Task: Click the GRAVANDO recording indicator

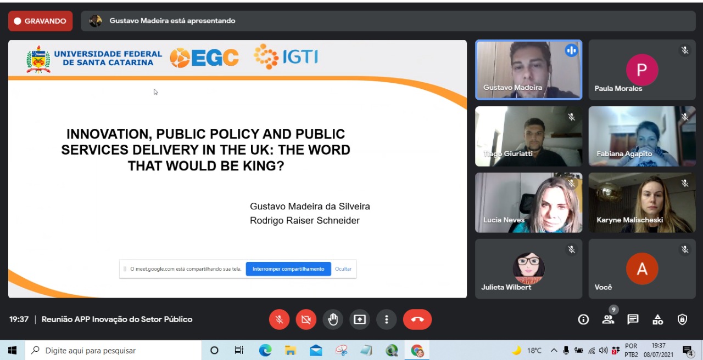Action: coord(40,21)
